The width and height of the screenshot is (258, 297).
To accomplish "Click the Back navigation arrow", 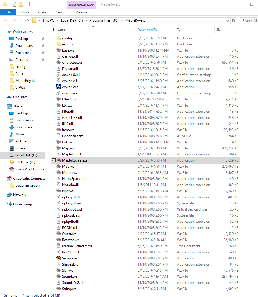I will [6, 21].
